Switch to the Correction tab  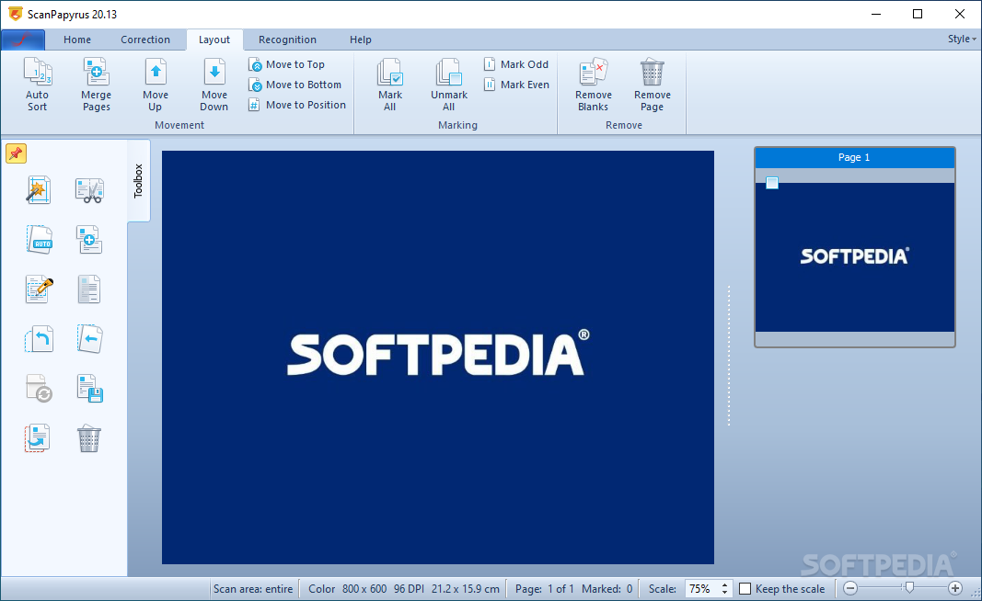[145, 40]
